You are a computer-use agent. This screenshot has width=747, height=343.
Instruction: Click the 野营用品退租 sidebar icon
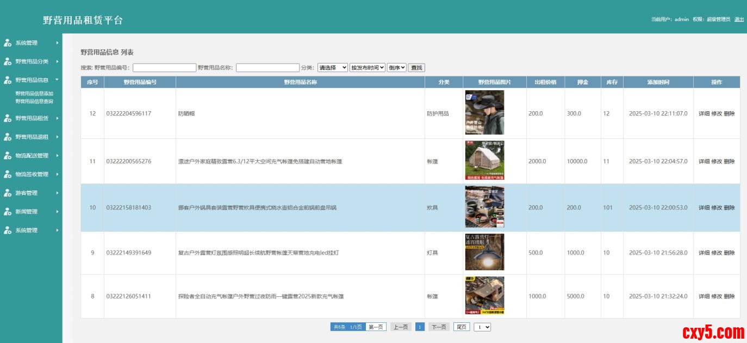[8, 137]
